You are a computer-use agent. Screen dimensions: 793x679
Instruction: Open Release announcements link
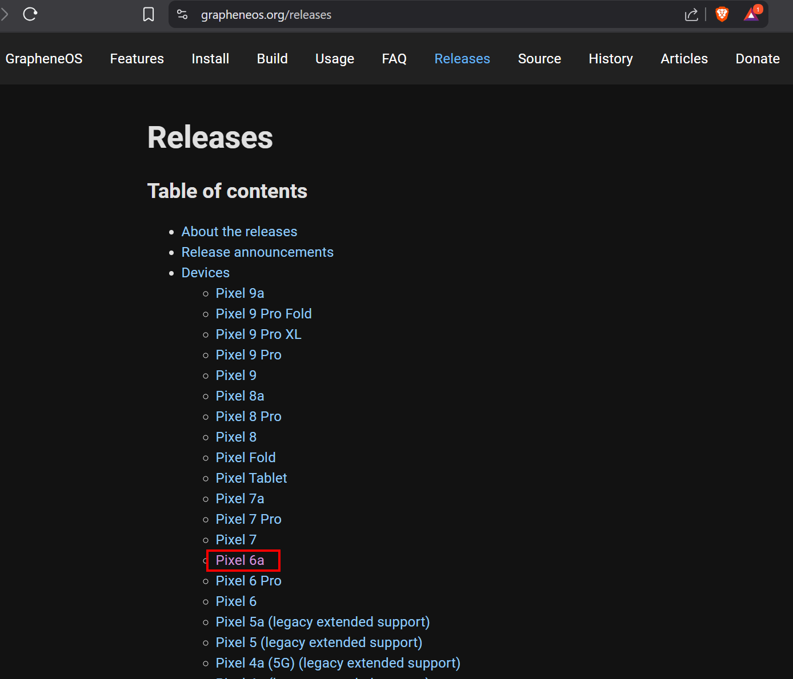258,252
